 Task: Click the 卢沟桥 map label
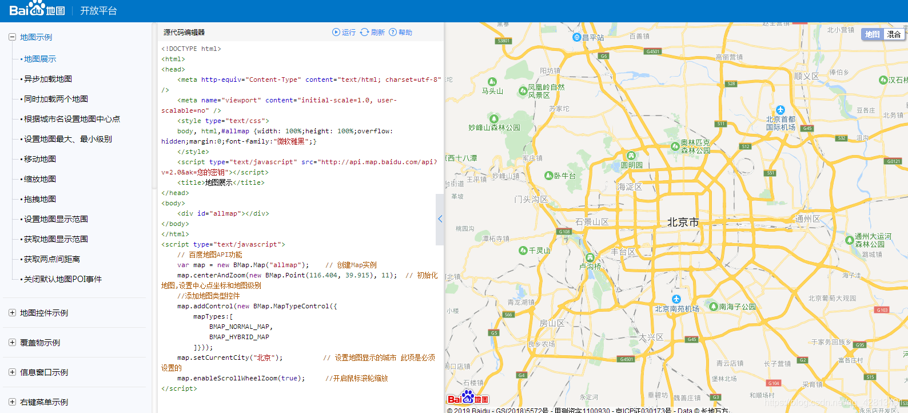point(590,267)
